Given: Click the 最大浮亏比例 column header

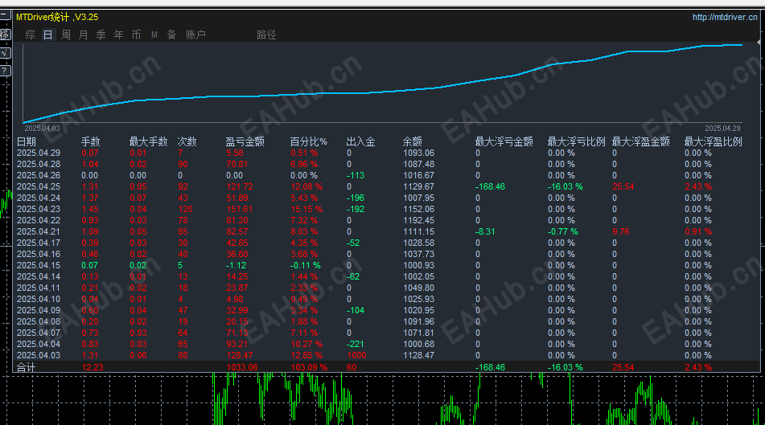Looking at the screenshot, I should (x=576, y=142).
